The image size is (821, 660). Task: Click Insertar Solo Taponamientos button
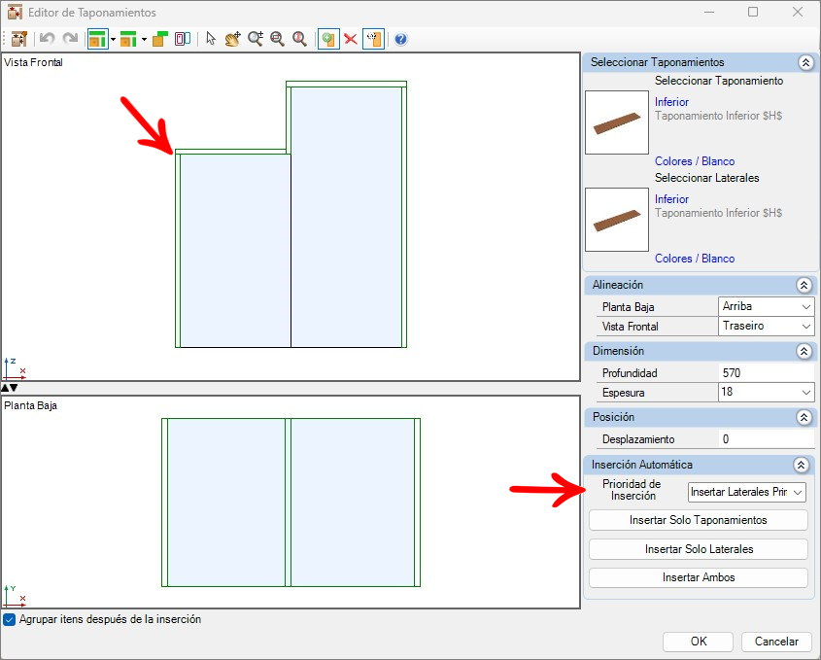(698, 520)
